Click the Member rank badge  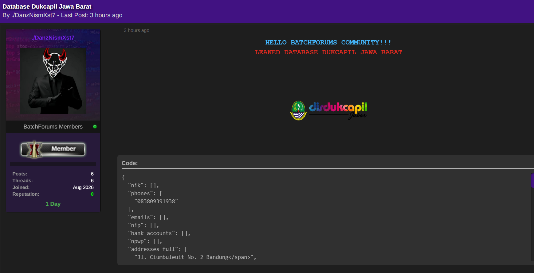click(53, 149)
